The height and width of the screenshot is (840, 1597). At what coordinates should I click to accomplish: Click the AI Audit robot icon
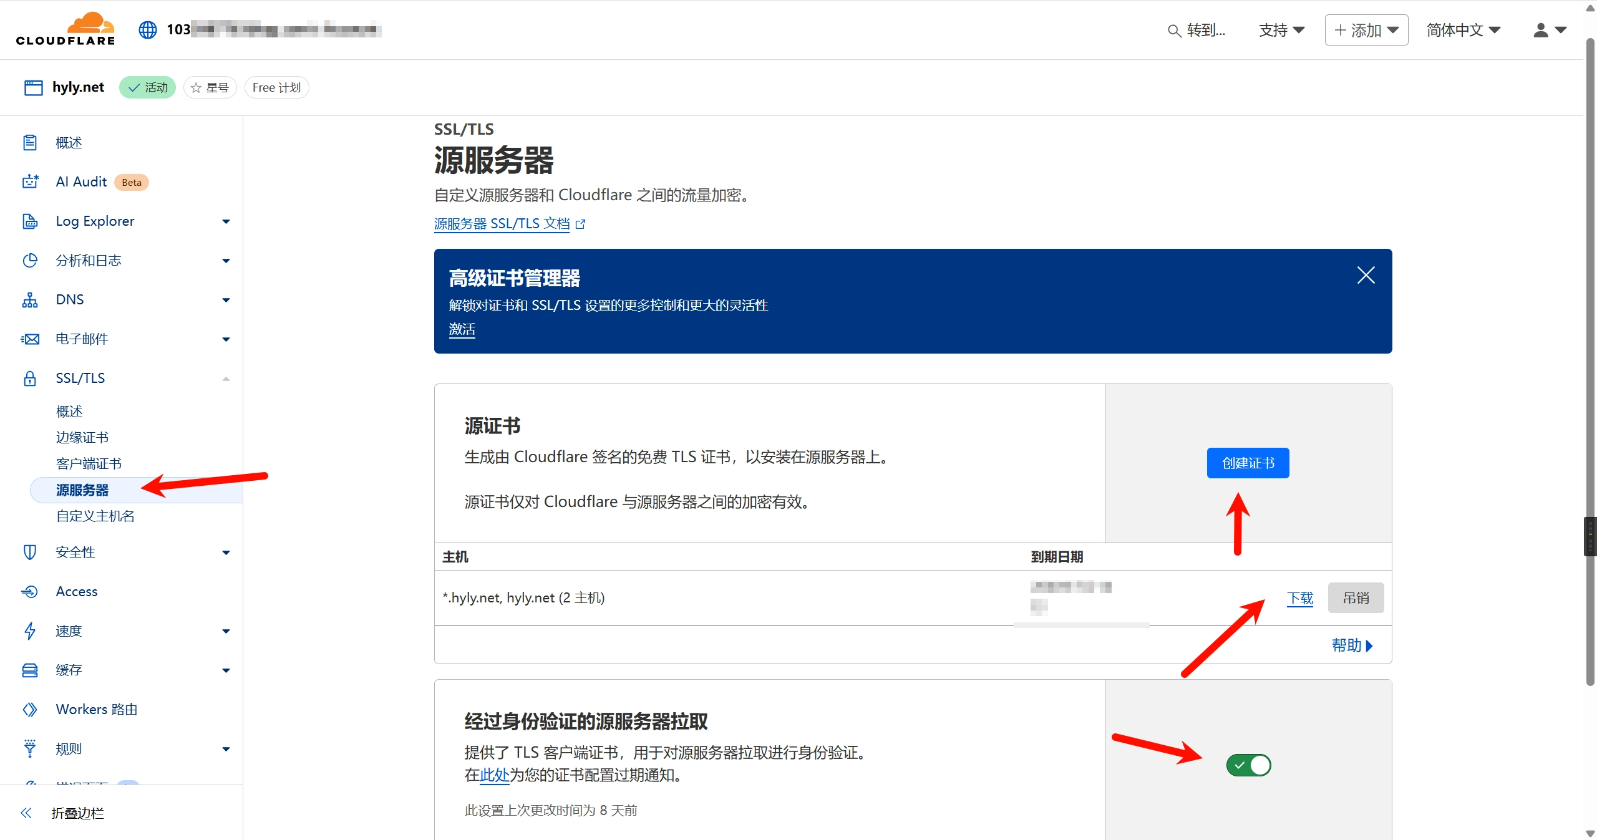click(30, 181)
